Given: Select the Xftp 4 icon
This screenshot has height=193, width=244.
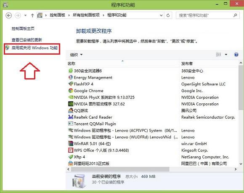Looking at the screenshot, I should [71, 157].
